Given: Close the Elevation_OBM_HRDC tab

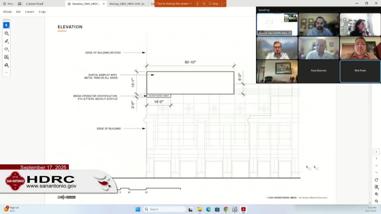Looking at the screenshot, I should tap(104, 4).
